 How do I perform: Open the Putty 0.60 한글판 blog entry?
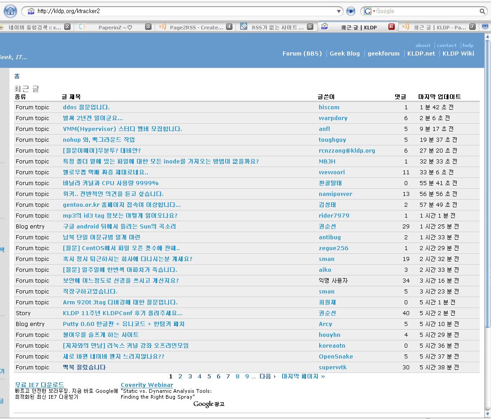(123, 324)
